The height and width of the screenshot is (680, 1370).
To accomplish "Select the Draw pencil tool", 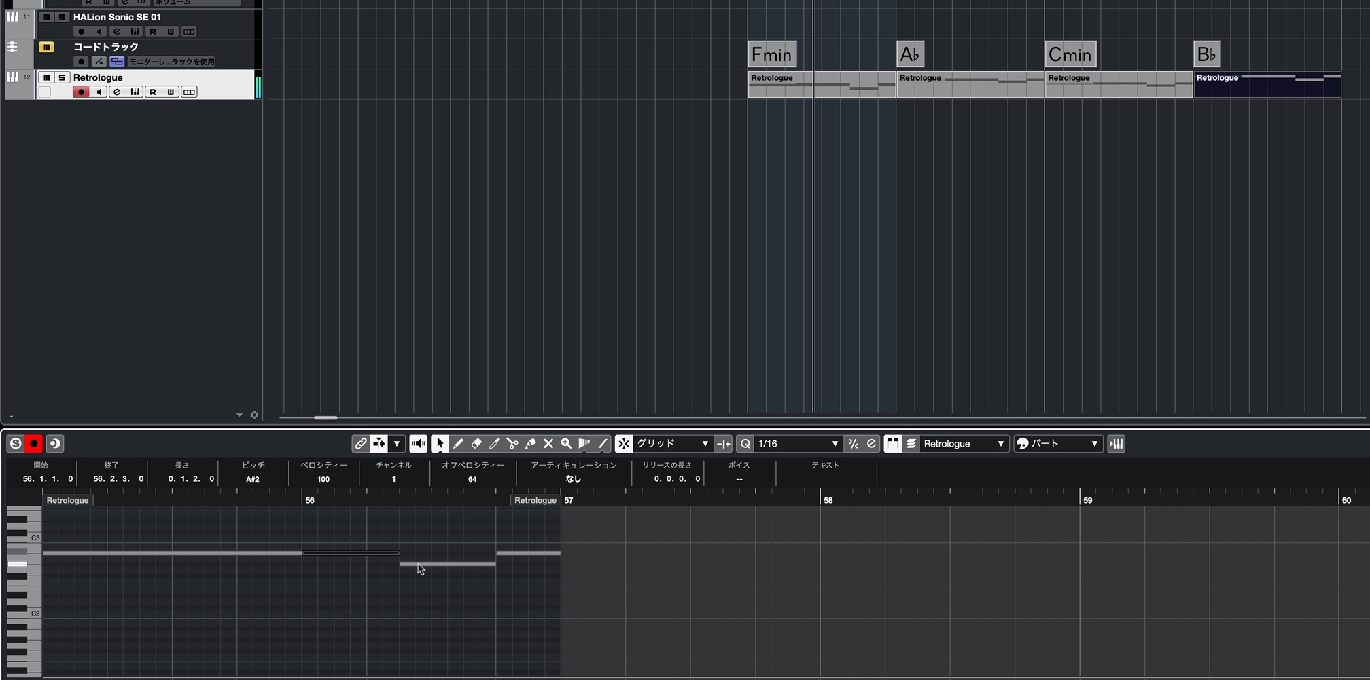I will (x=458, y=444).
